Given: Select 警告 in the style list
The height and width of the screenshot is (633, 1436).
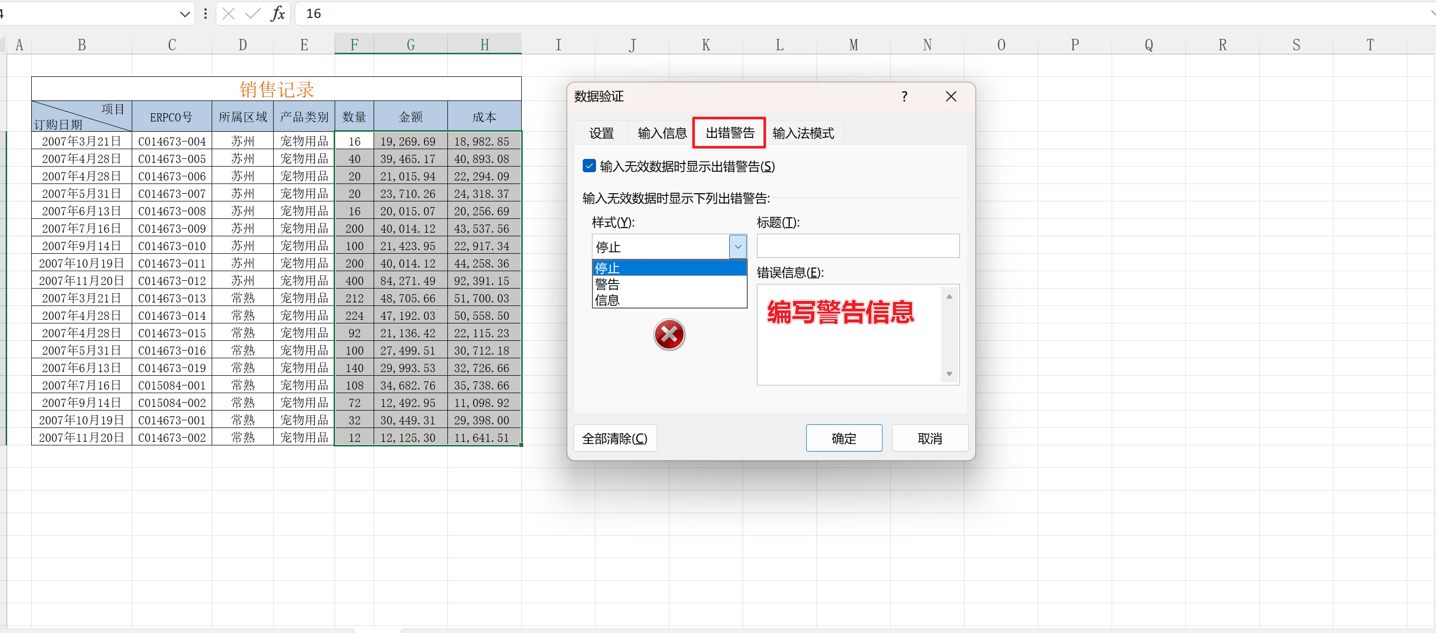Looking at the screenshot, I should (x=669, y=284).
